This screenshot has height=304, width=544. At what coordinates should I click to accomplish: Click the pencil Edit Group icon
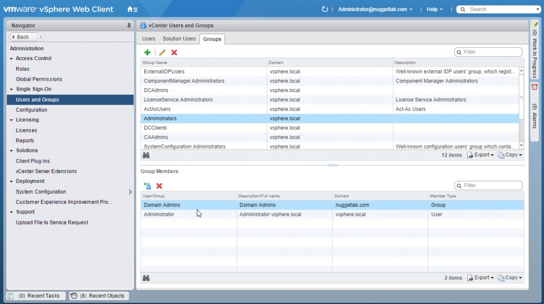tap(162, 52)
